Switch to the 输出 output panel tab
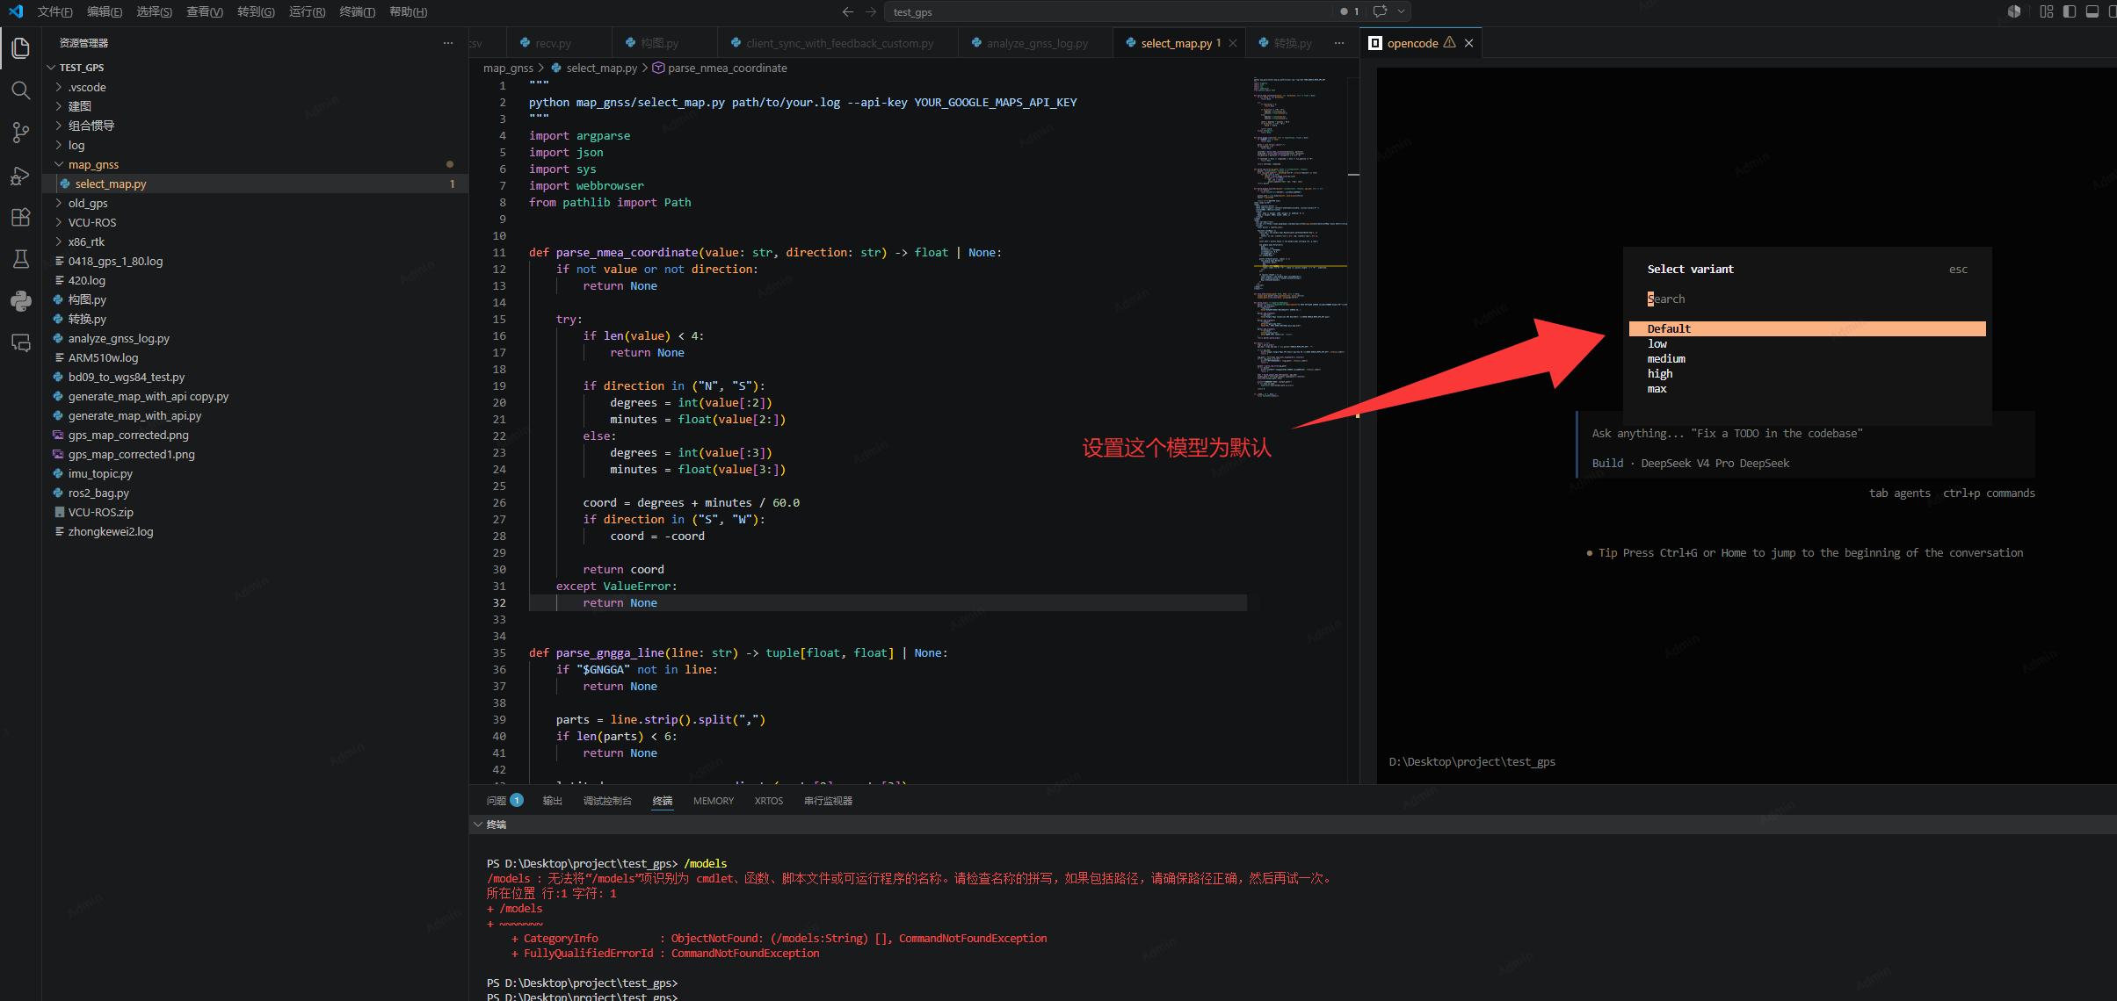The height and width of the screenshot is (1001, 2117). pyautogui.click(x=552, y=801)
